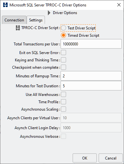Click the Minutes for Test Duration field
Screen dimensions: 124x164
(x=91, y=86)
